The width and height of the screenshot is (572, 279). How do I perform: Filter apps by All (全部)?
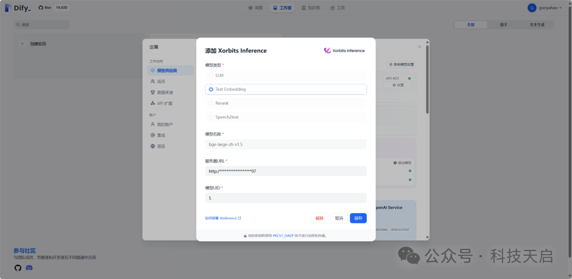coord(471,25)
